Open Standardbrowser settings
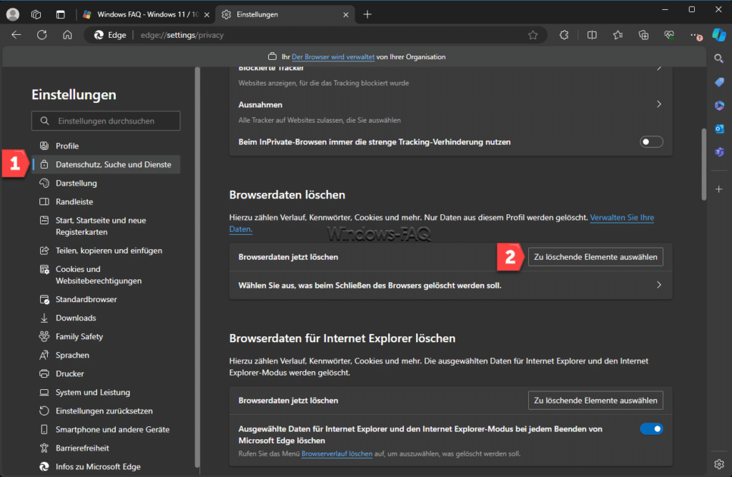The height and width of the screenshot is (477, 732). pyautogui.click(x=107, y=299)
